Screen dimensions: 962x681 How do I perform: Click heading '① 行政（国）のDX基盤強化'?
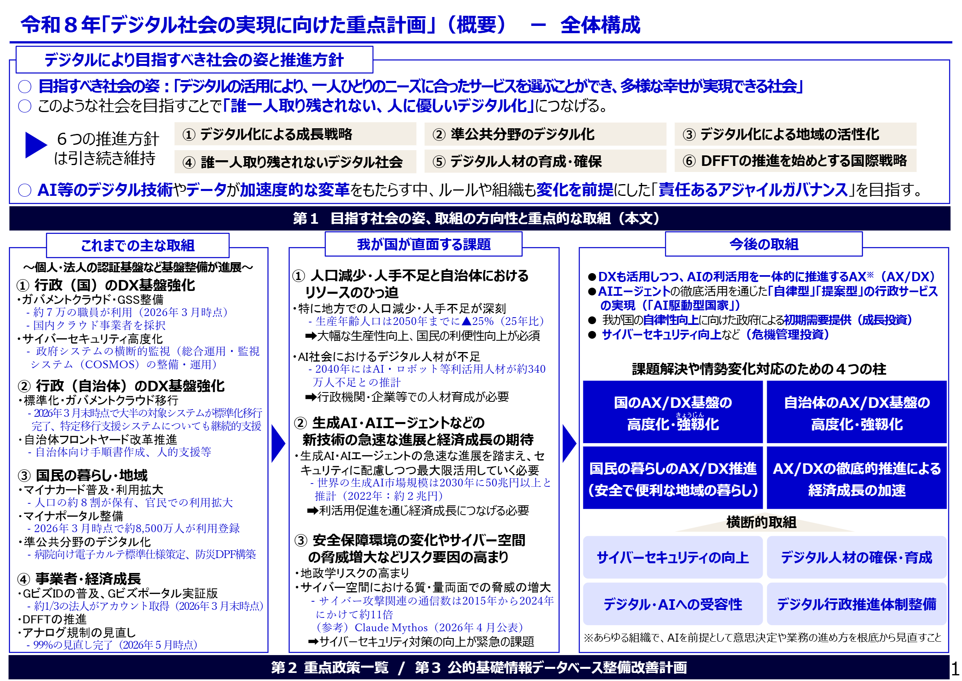click(x=106, y=286)
